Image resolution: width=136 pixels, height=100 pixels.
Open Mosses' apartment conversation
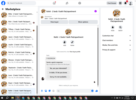[x=18, y=61]
